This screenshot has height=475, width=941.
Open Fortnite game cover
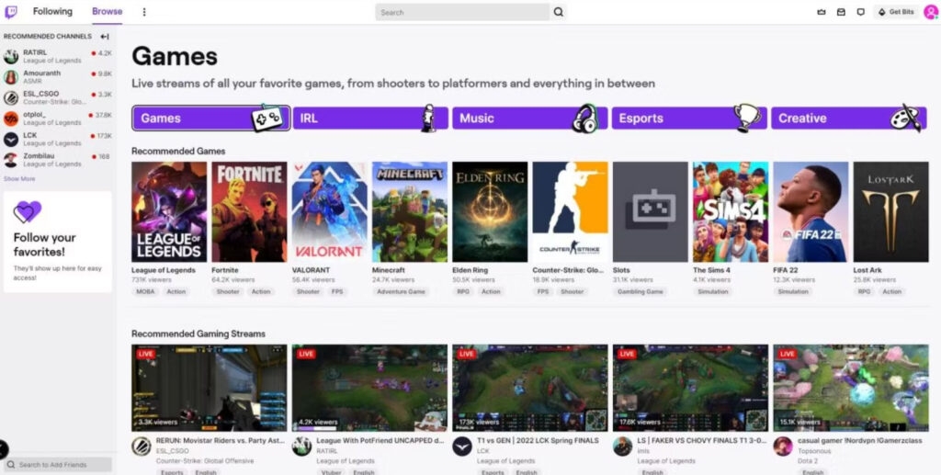coord(249,211)
